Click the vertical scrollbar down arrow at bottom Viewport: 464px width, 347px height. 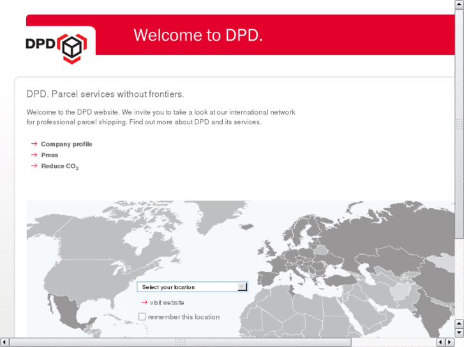(460, 333)
